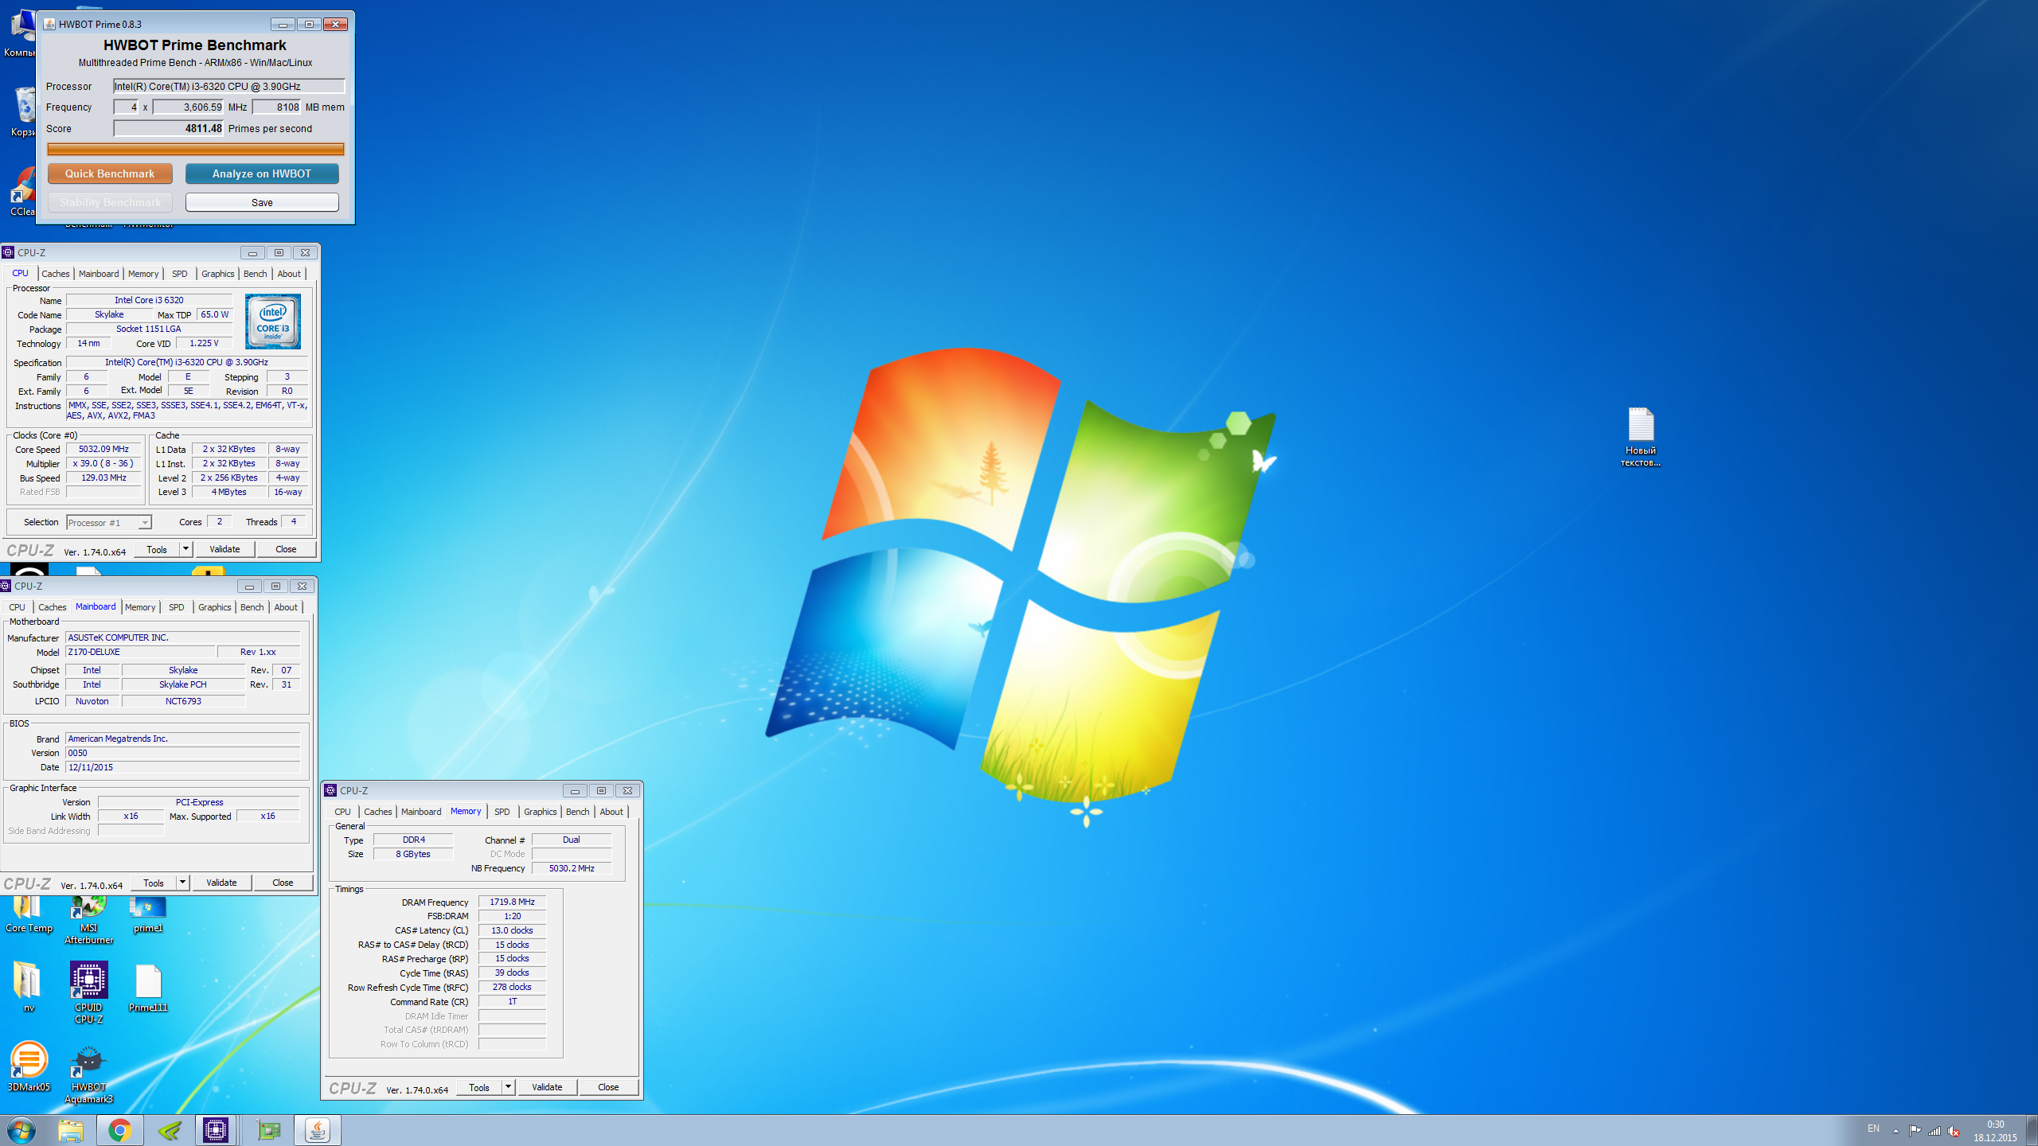Open Tools dropdown arrow in Memory CPU-Z window
The width and height of the screenshot is (2038, 1146).
pyautogui.click(x=508, y=1087)
